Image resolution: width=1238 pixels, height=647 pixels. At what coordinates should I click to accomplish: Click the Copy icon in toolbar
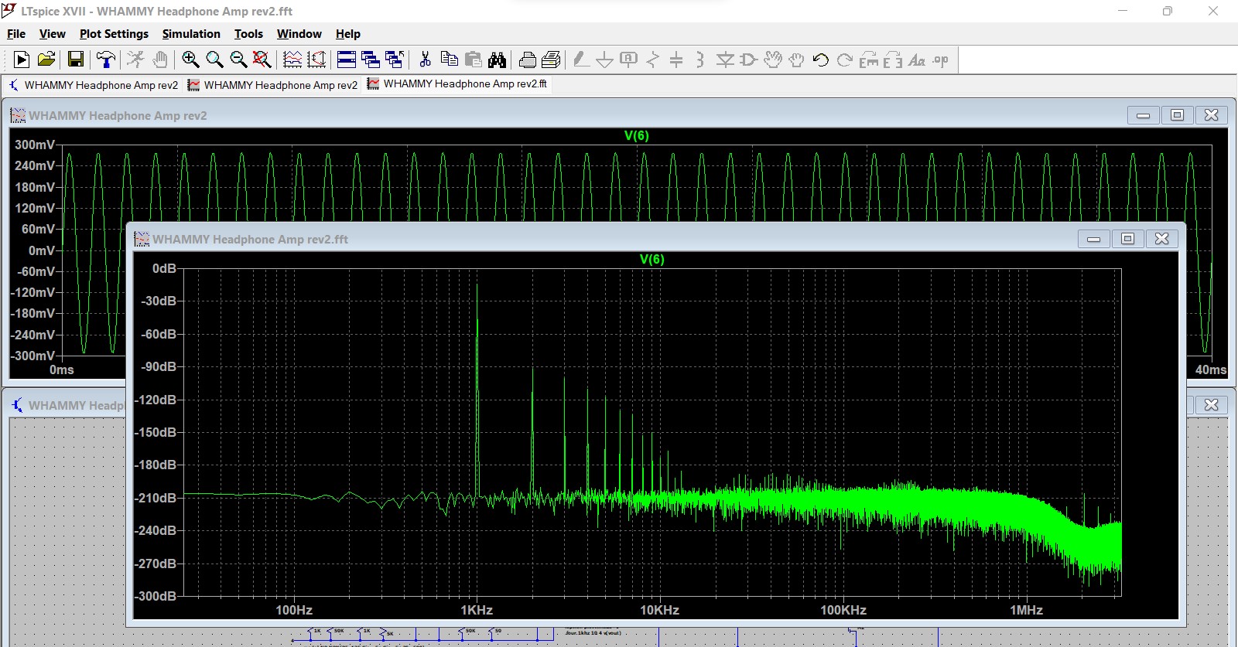pyautogui.click(x=449, y=60)
